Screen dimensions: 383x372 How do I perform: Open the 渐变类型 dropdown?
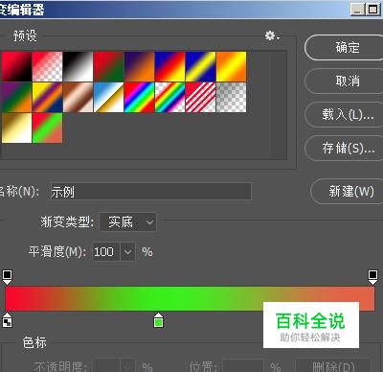pos(128,221)
